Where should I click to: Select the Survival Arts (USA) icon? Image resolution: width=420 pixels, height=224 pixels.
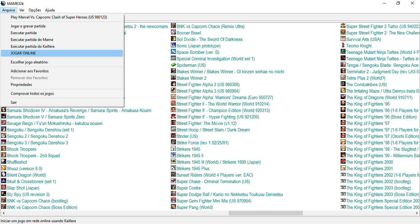(343, 39)
